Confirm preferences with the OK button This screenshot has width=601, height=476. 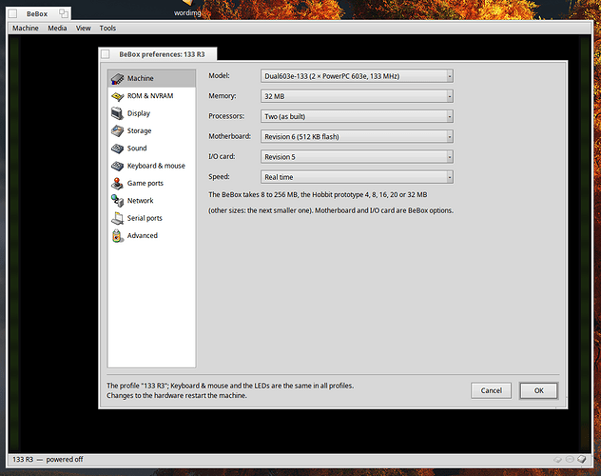(538, 390)
